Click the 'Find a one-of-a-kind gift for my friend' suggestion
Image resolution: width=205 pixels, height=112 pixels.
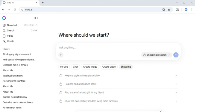tap(118, 93)
